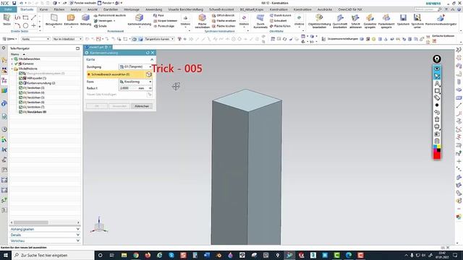Click the lightbulb icon atop annotation toolbar
This screenshot has width=463, height=260.
437,59
